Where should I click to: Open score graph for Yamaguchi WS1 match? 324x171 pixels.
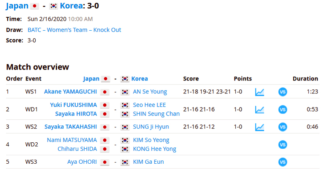260,92
